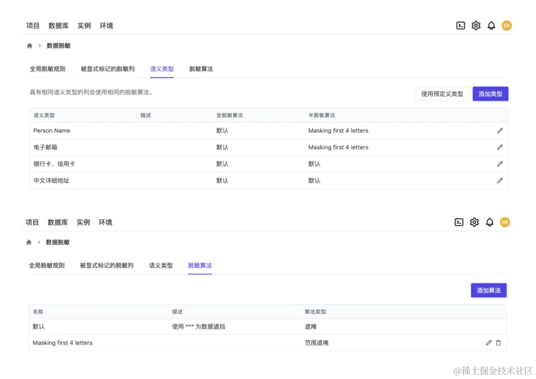Edit the Person Name semantic type

500,130
